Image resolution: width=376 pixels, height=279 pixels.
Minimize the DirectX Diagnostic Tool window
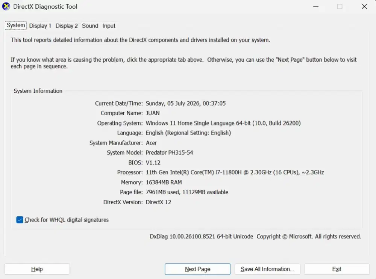click(x=316, y=6)
